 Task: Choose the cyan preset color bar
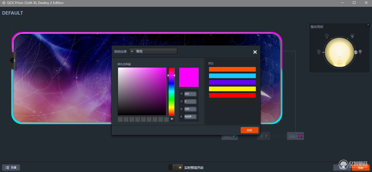[x=232, y=76]
